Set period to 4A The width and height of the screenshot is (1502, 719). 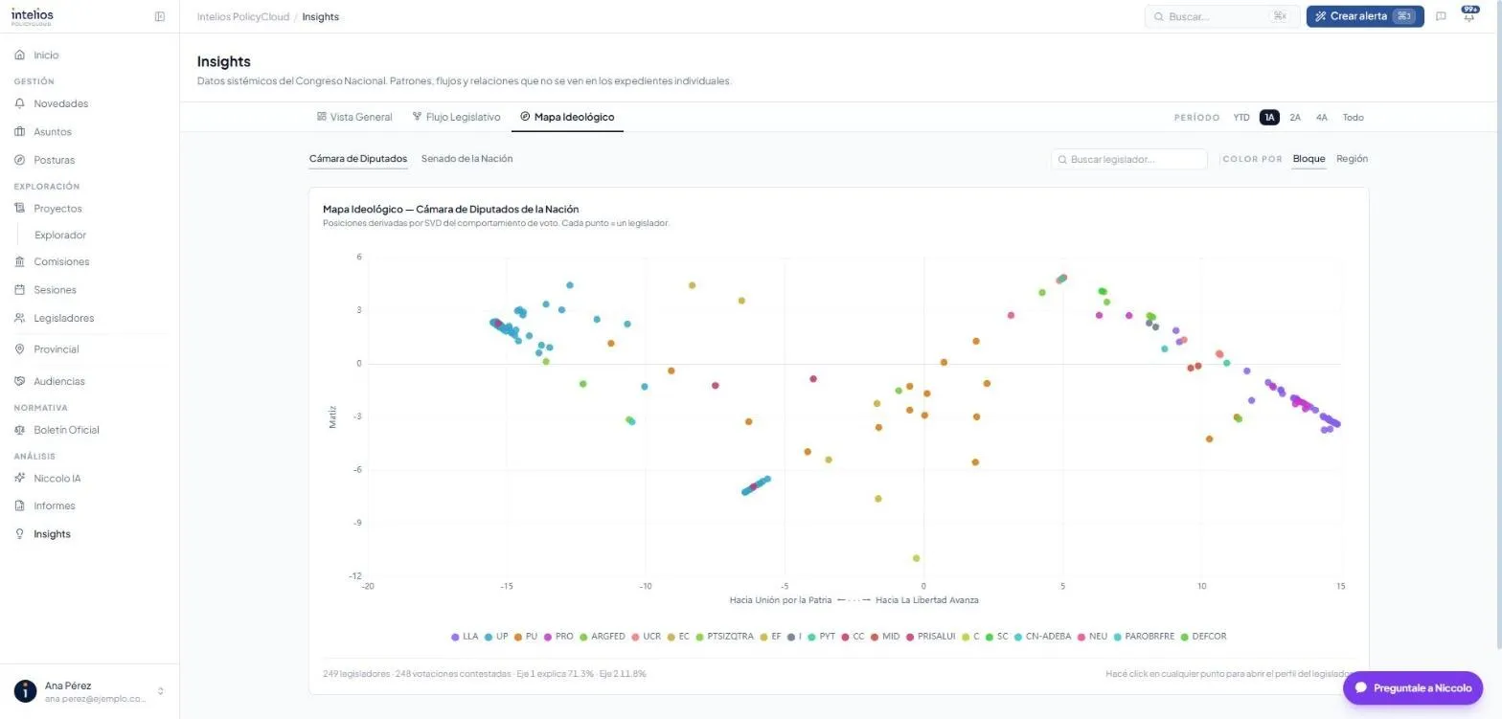[1322, 118]
